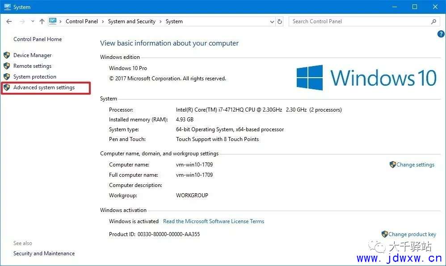Close the System window
This screenshot has width=446, height=266.
[x=435, y=7]
